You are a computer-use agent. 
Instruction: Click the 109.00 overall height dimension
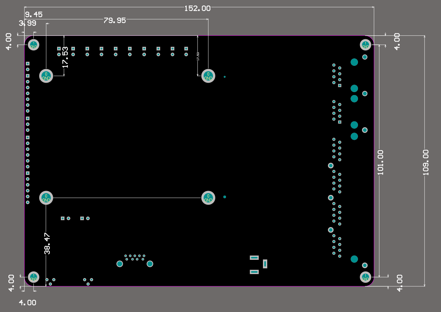click(x=426, y=162)
